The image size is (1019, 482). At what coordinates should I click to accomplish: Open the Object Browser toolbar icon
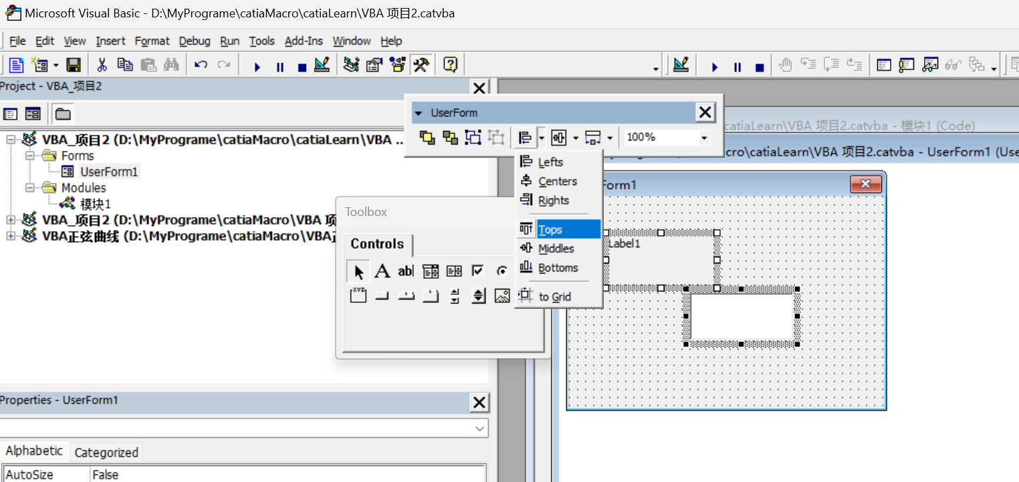click(x=398, y=65)
